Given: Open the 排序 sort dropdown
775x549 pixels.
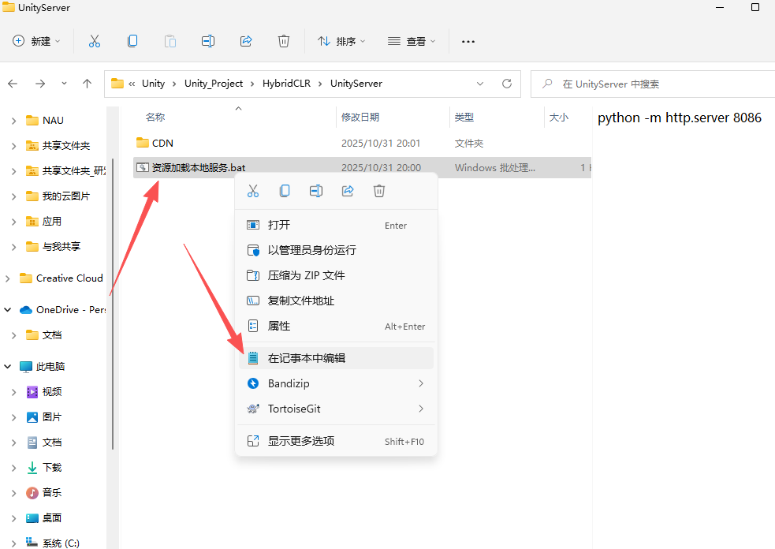Looking at the screenshot, I should pos(341,41).
